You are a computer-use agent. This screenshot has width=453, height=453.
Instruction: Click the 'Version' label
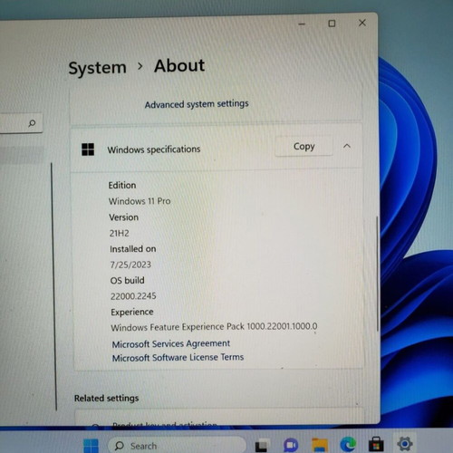click(x=123, y=217)
